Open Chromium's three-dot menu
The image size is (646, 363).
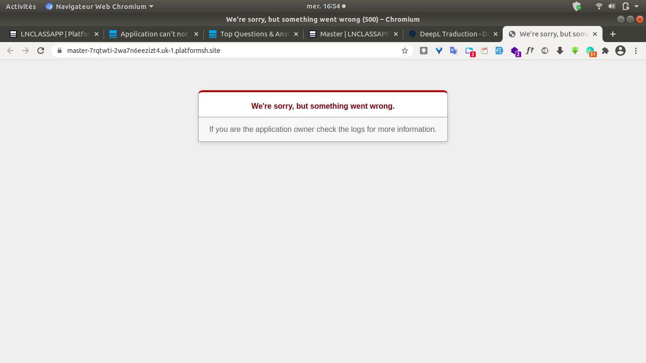coord(636,51)
